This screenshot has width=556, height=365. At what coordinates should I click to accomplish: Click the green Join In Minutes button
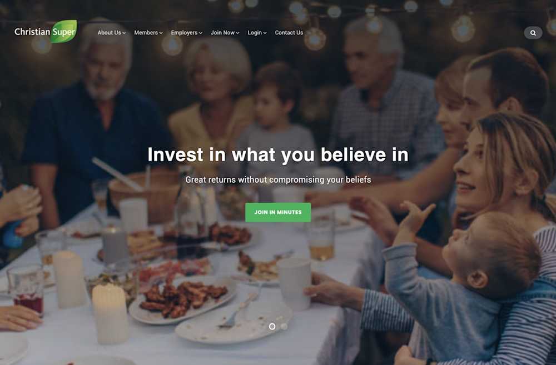278,212
